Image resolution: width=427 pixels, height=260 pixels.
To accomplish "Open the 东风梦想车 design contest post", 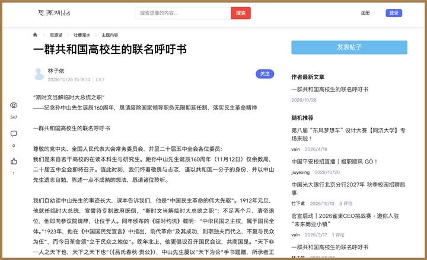I will (x=349, y=134).
